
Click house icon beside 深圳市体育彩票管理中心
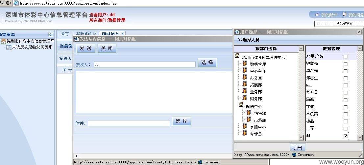coord(237,55)
